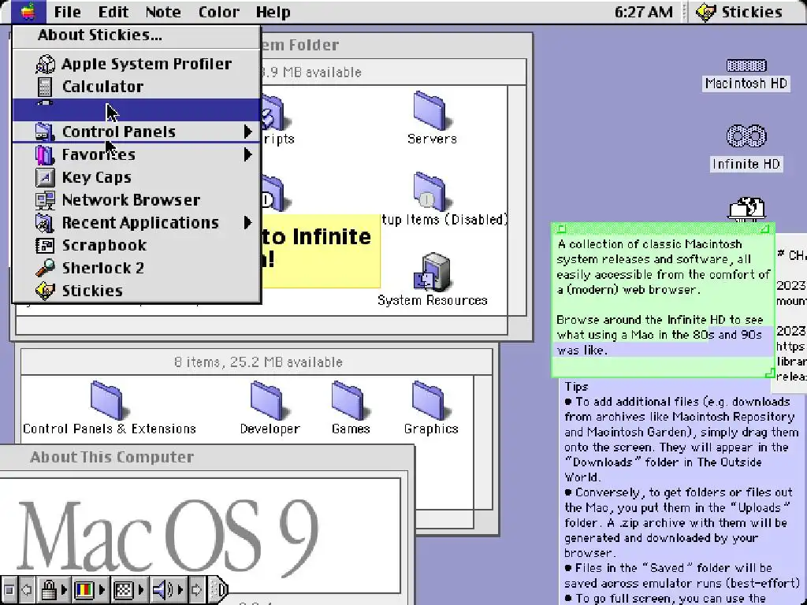Open the File menu

click(68, 12)
